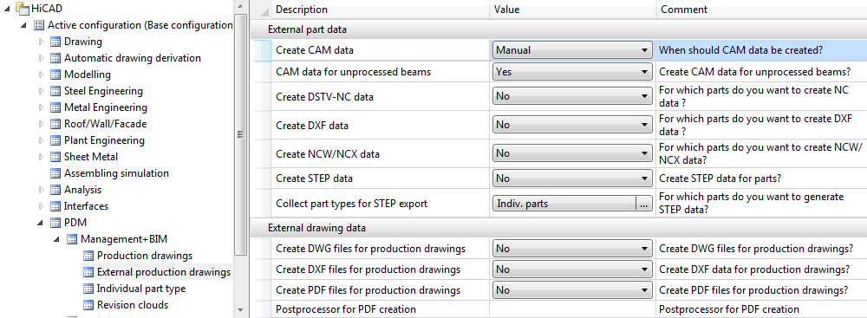
Task: Click the Steel Engineering table icon
Action: [55, 91]
